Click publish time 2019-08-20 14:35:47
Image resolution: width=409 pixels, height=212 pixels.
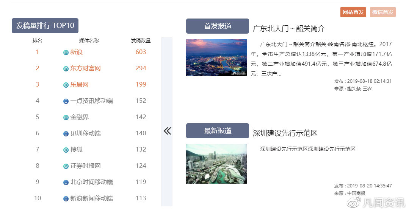[369, 186]
